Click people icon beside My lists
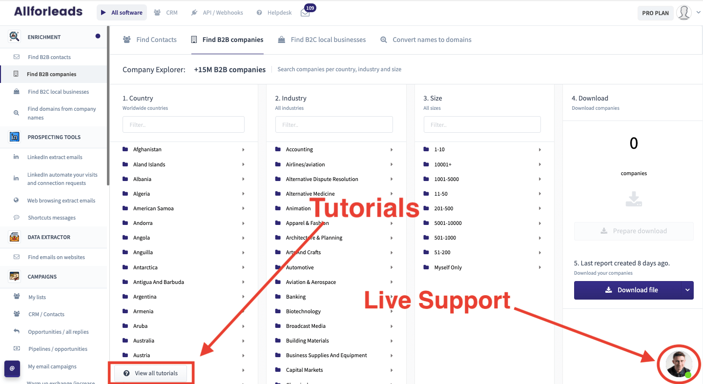The width and height of the screenshot is (703, 384). [x=17, y=297]
